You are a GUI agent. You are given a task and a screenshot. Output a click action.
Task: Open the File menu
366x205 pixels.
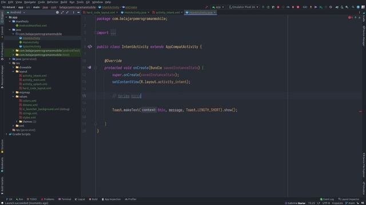tap(3, 2)
